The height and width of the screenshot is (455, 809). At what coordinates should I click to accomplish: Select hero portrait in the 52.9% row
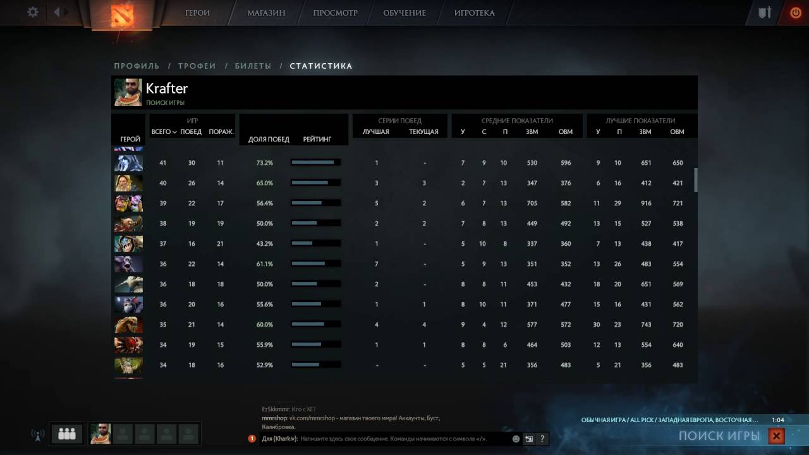point(129,365)
